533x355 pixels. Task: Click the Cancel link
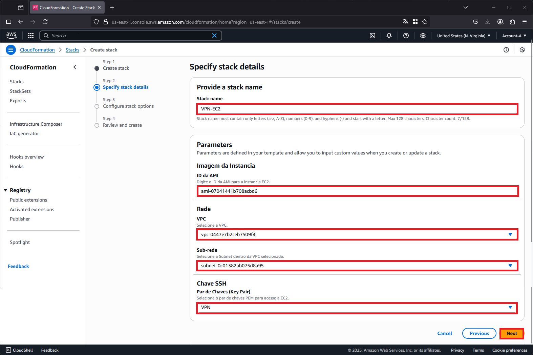[445, 333]
